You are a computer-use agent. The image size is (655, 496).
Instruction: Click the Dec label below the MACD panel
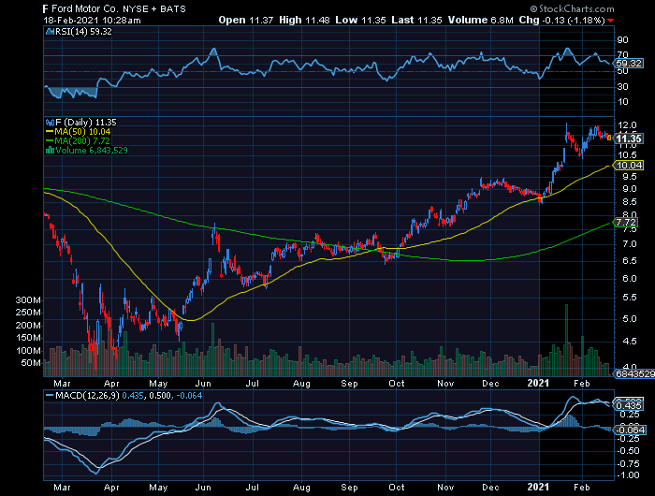pyautogui.click(x=490, y=488)
